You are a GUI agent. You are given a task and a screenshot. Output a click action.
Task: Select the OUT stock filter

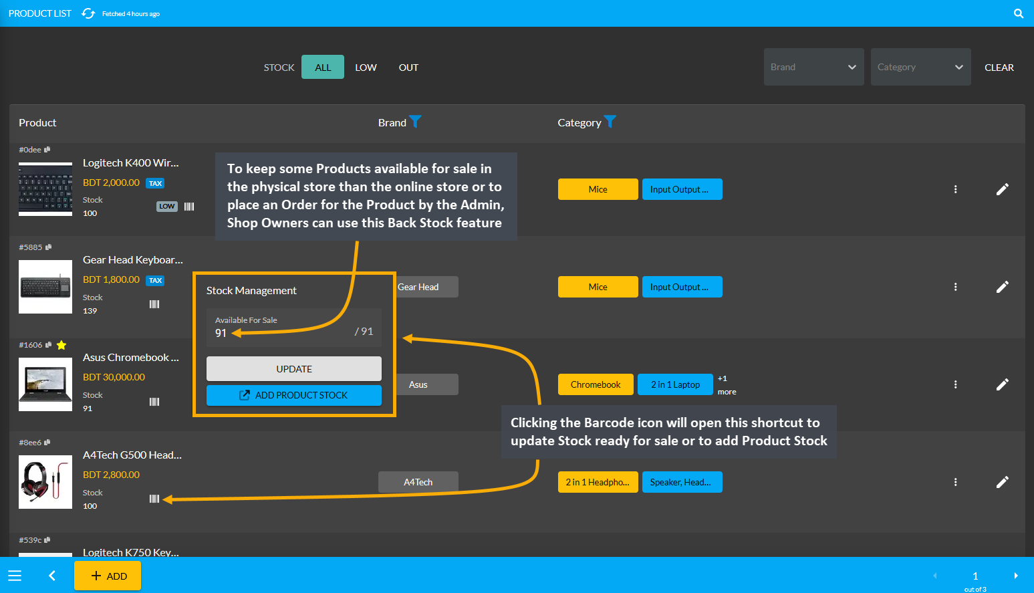tap(408, 67)
